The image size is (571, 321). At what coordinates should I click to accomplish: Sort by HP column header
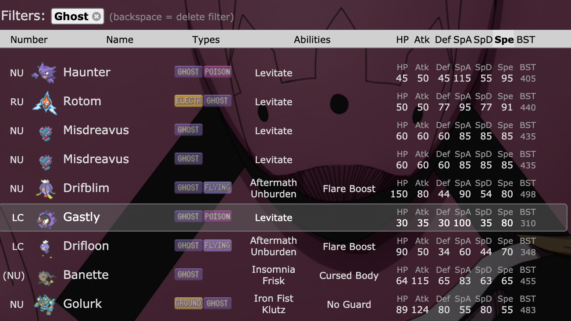(x=402, y=39)
